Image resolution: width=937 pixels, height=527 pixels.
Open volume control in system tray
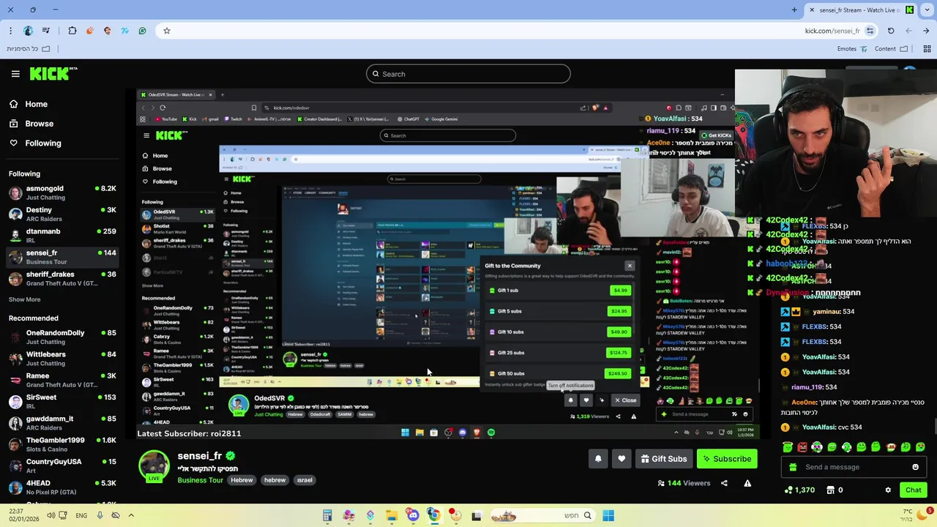click(x=51, y=515)
